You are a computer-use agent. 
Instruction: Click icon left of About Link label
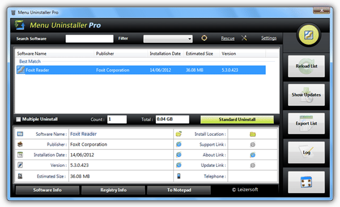pos(178,154)
